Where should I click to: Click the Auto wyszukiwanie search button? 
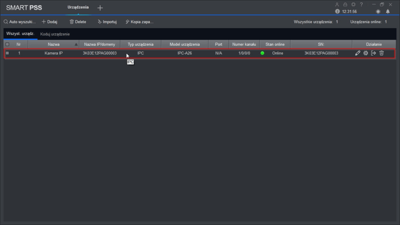pos(20,22)
